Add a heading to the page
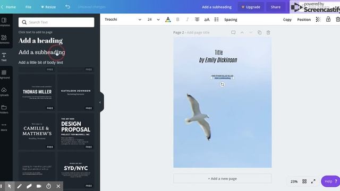 (x=40, y=41)
